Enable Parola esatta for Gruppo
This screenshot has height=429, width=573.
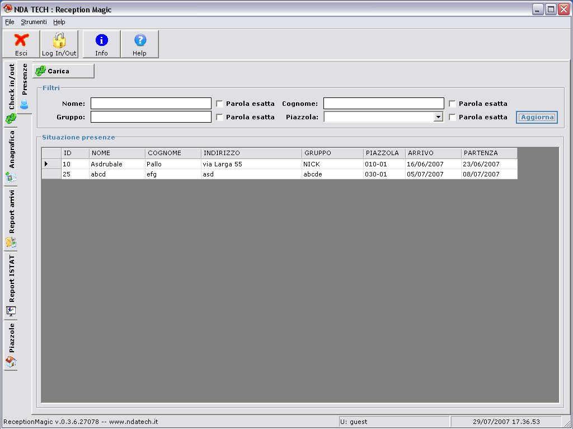(219, 118)
